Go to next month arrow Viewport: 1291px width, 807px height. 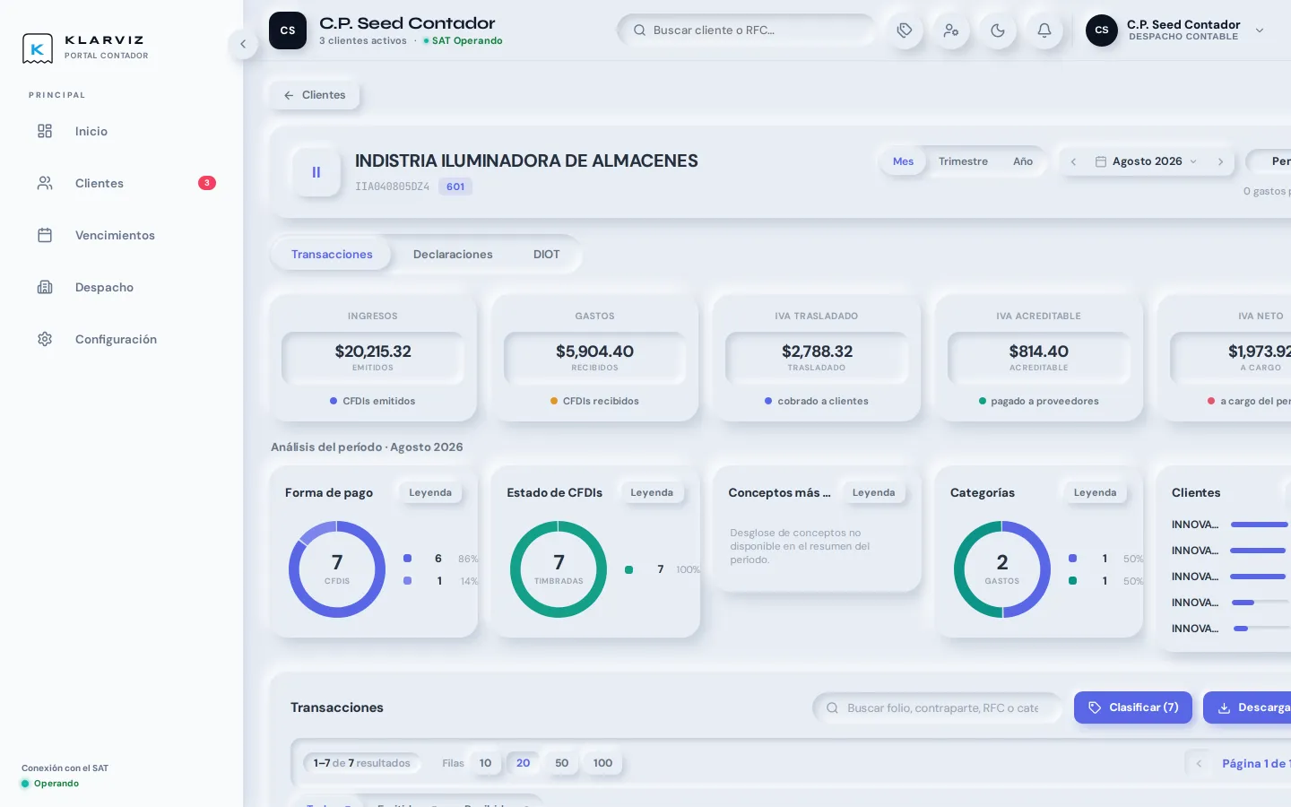[1220, 161]
